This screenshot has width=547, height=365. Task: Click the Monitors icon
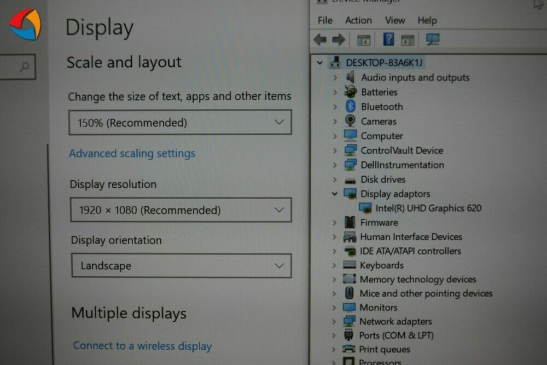pyautogui.click(x=349, y=307)
